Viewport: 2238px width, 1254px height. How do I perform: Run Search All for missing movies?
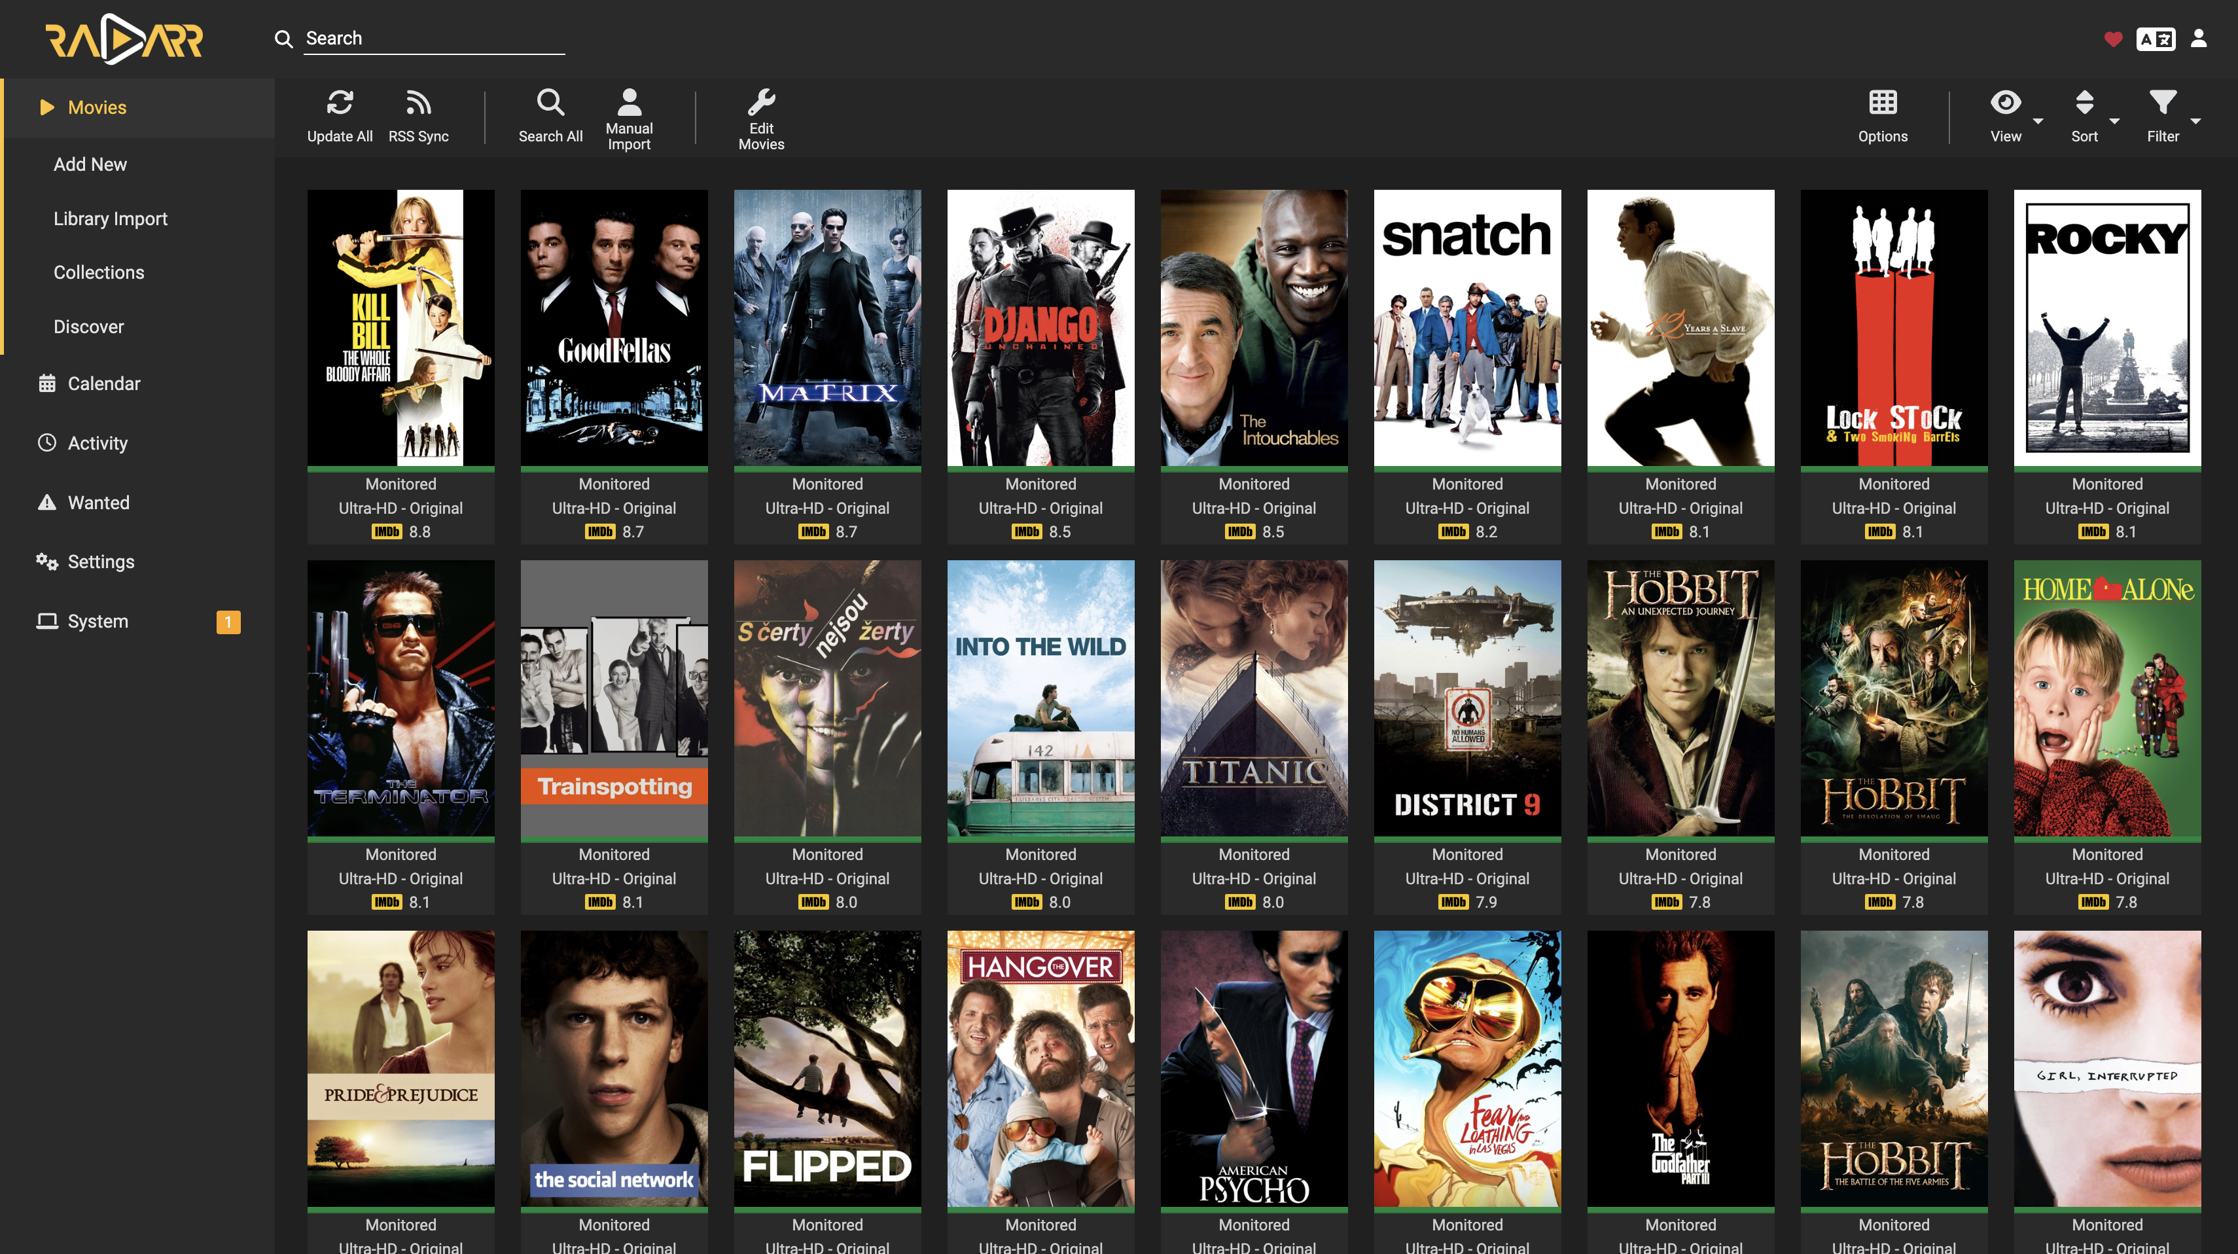click(551, 117)
